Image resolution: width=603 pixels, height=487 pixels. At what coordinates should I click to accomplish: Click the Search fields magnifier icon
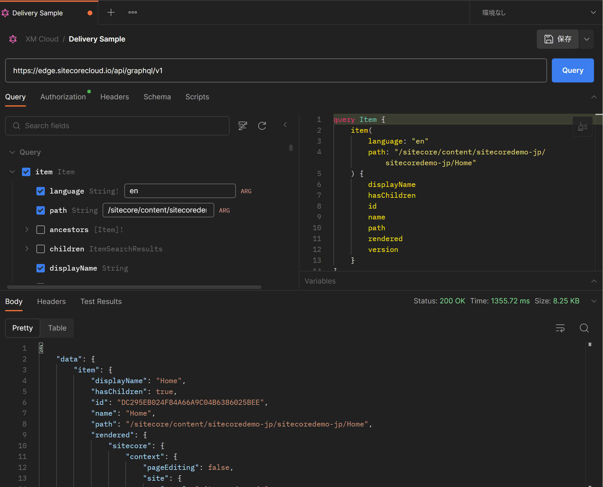point(17,126)
